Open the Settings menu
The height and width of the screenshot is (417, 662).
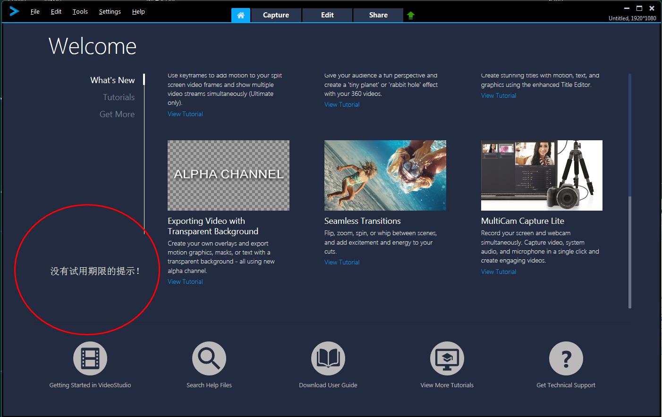point(110,11)
